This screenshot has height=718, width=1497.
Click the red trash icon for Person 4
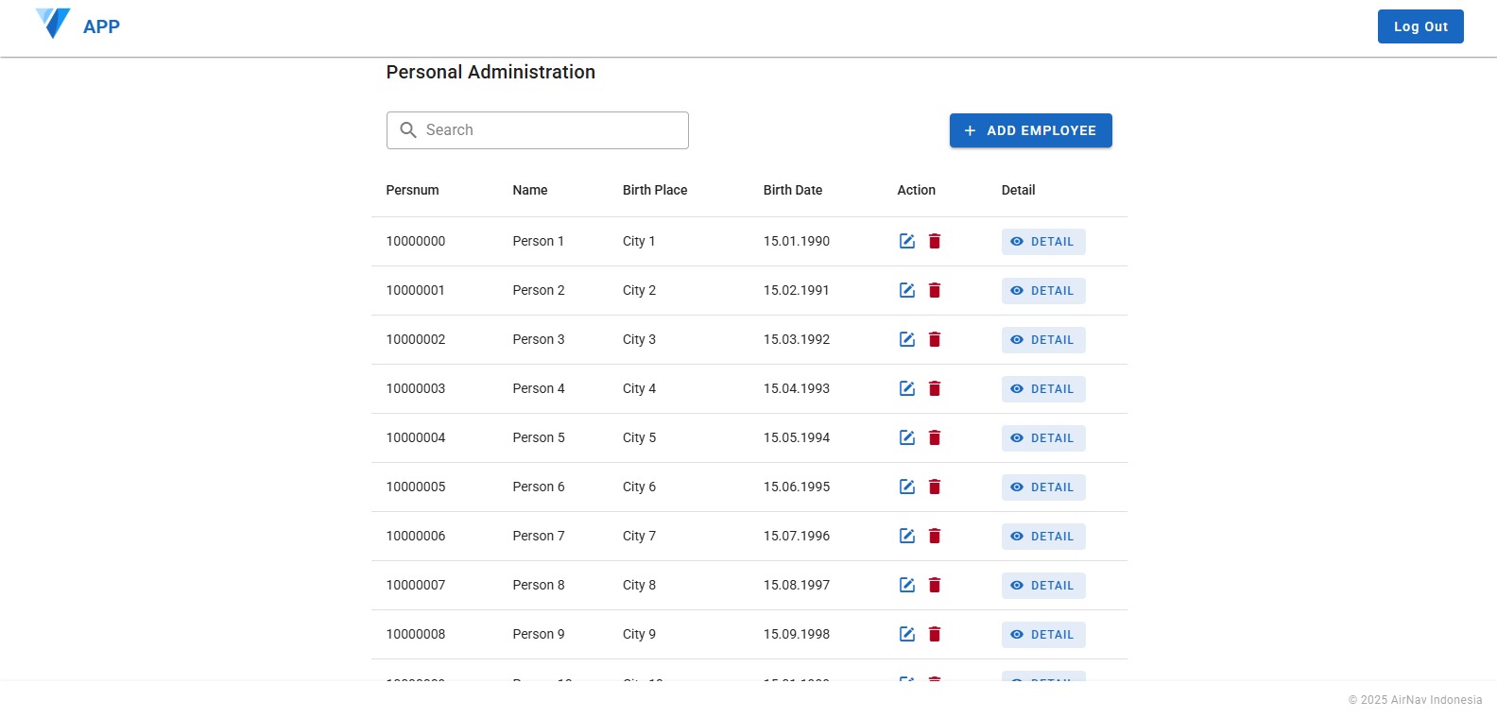point(935,388)
